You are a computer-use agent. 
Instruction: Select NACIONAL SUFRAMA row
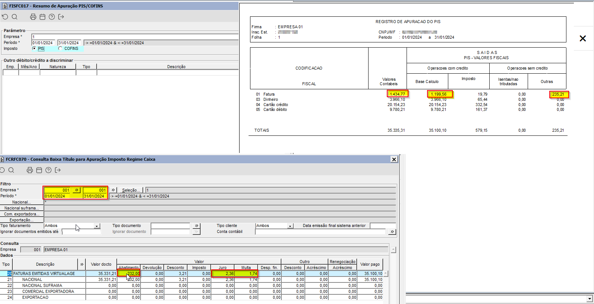tap(192, 285)
